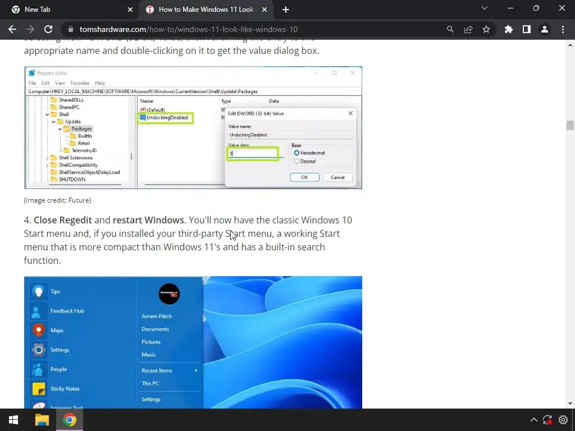This screenshot has width=575, height=431.
Task: Open the Chrome profile avatar
Action: click(x=545, y=29)
